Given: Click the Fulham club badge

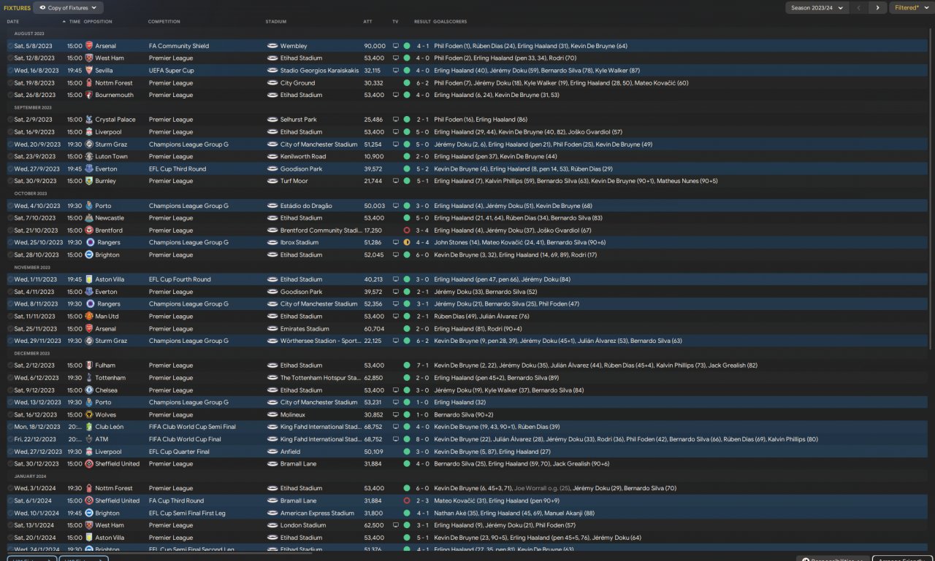Looking at the screenshot, I should (x=90, y=365).
